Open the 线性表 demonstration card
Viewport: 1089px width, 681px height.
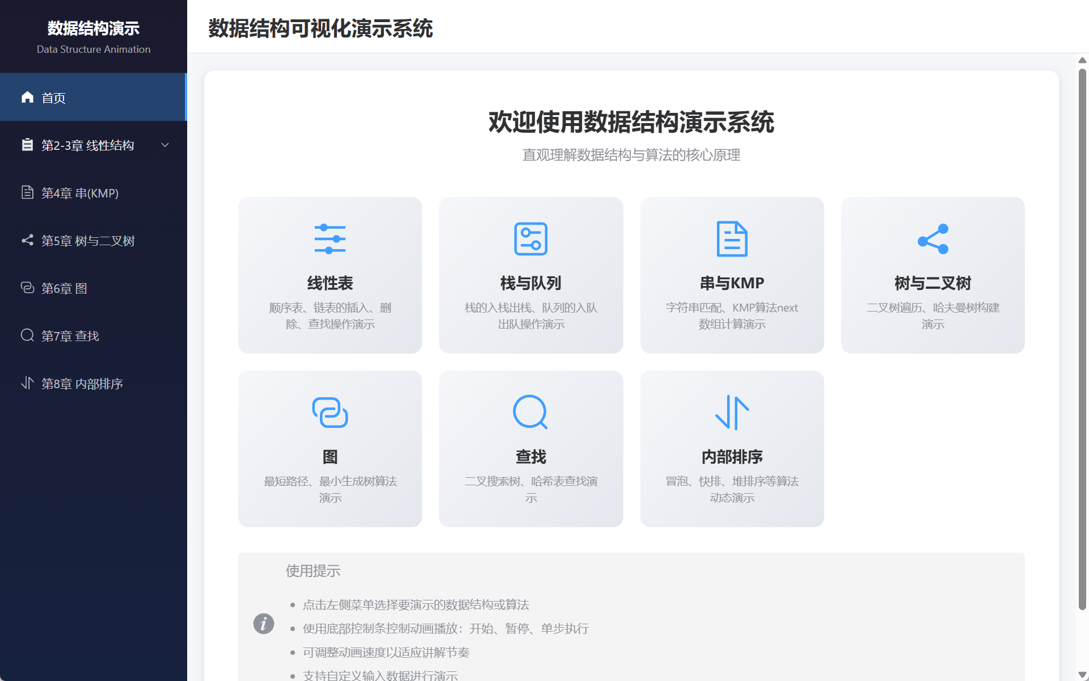coord(330,275)
